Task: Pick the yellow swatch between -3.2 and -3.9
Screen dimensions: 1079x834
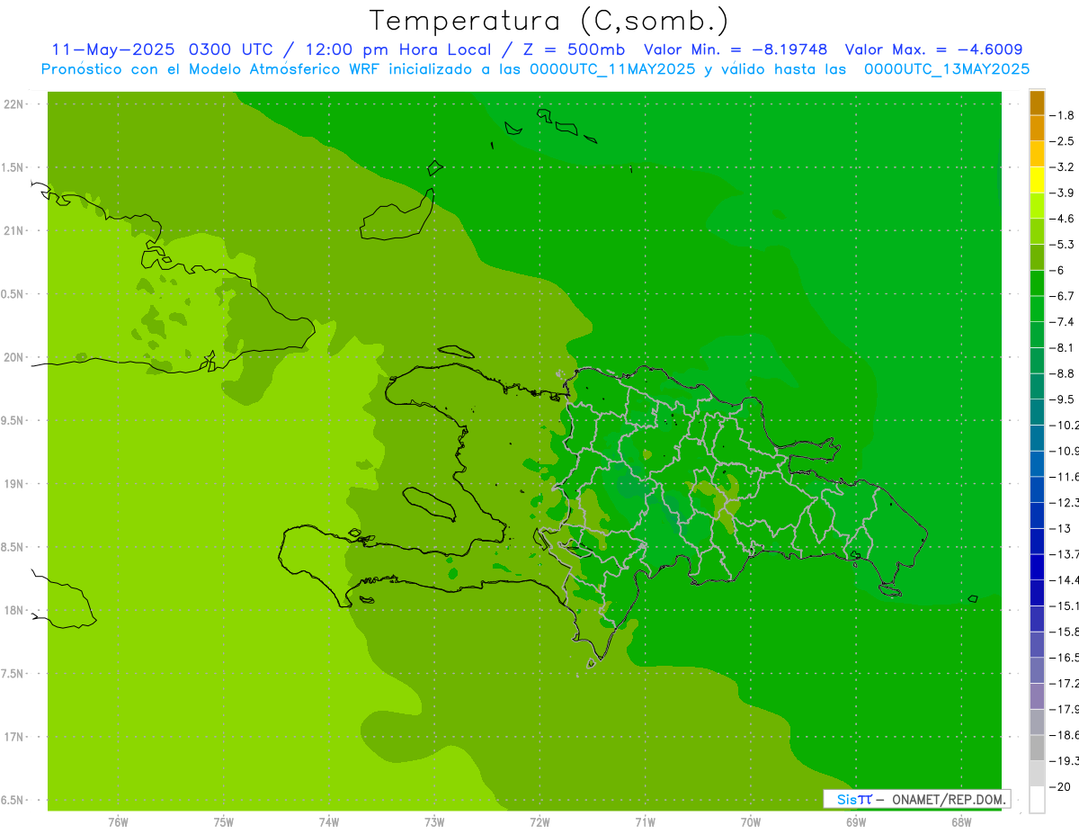Action: tap(1037, 180)
